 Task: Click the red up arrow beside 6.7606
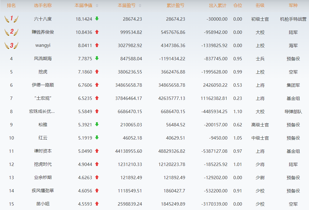tap(97, 85)
